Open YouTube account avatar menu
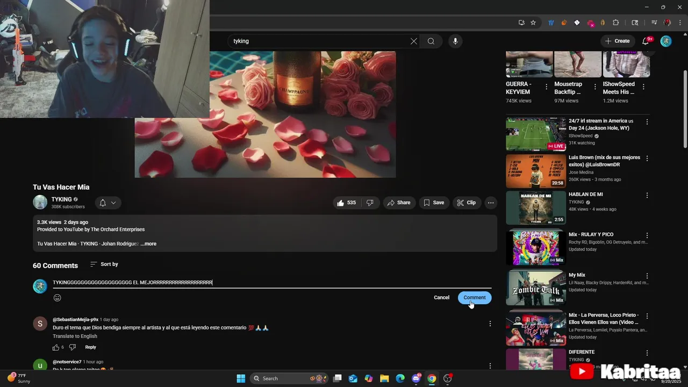Image resolution: width=688 pixels, height=387 pixels. (666, 41)
